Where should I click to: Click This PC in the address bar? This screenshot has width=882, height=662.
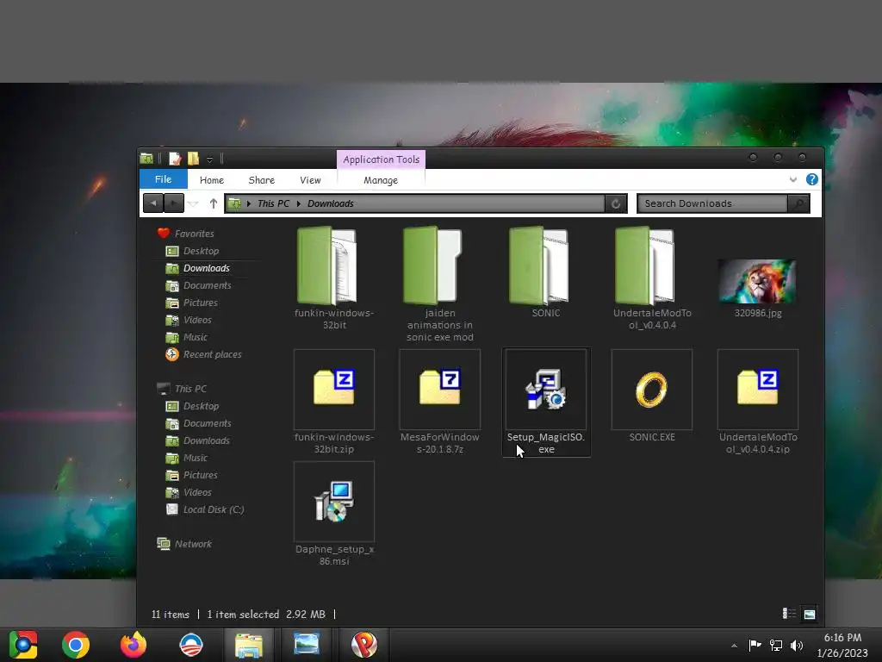[x=273, y=203]
